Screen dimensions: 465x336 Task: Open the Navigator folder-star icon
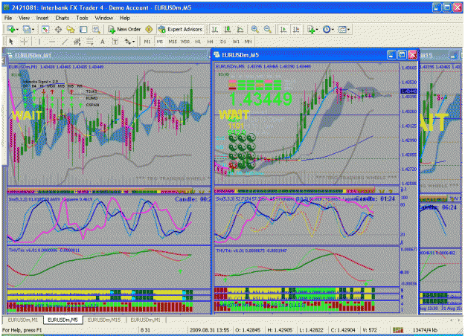pyautogui.click(x=71, y=29)
